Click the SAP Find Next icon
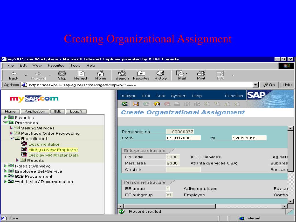This screenshot has width=296, height=222. click(x=197, y=104)
